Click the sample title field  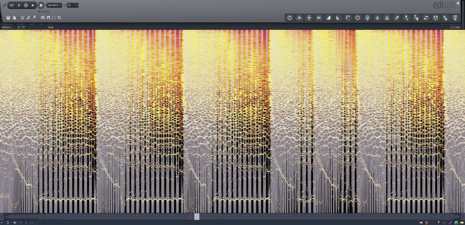(51, 27)
